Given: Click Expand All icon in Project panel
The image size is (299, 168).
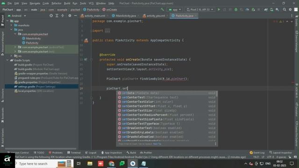Looking at the screenshot, I should tap(57, 16).
